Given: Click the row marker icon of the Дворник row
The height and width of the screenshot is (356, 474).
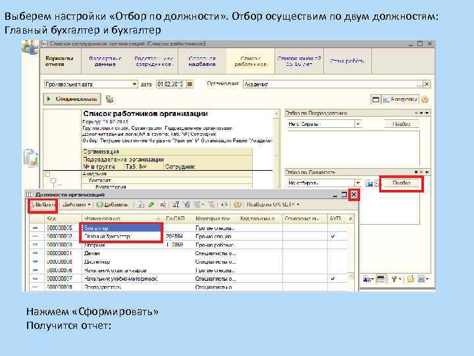Looking at the screenshot, I should tap(35, 245).
